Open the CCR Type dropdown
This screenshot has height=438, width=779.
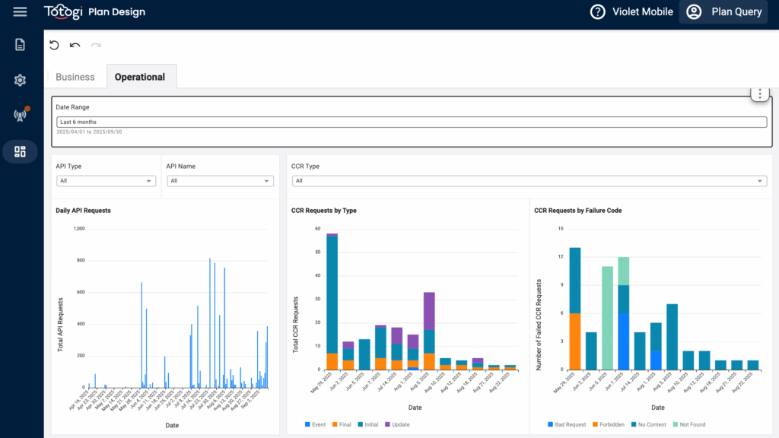point(529,181)
